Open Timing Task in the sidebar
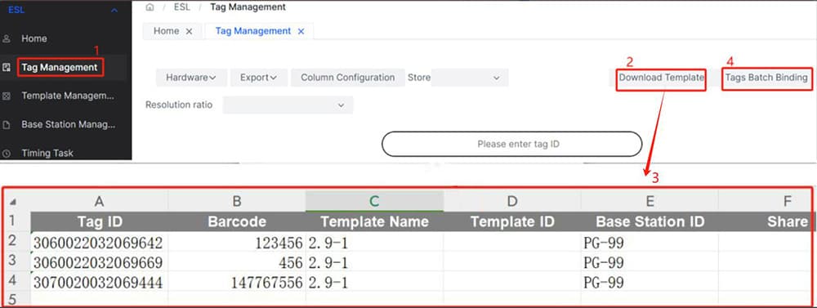The width and height of the screenshot is (817, 308). [x=47, y=154]
